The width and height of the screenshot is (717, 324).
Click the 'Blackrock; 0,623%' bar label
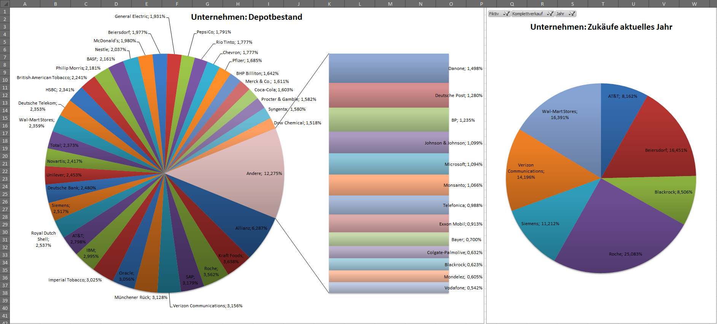[x=463, y=265]
